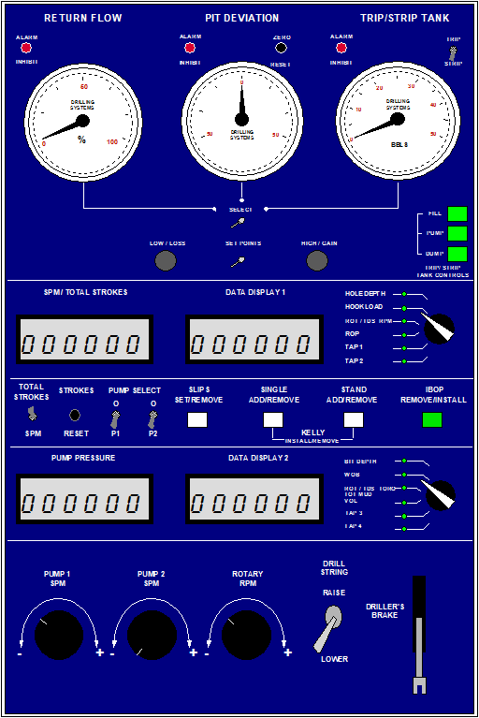
Task: Click the Pump 1 SPM dial knob
Action: pos(59,635)
